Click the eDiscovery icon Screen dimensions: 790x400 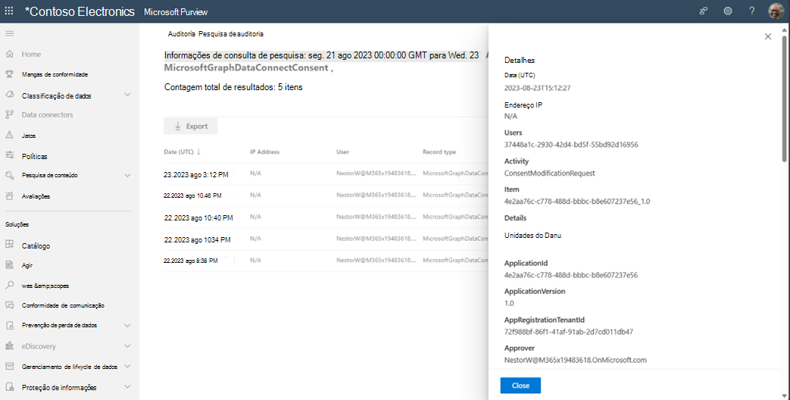[x=10, y=345]
